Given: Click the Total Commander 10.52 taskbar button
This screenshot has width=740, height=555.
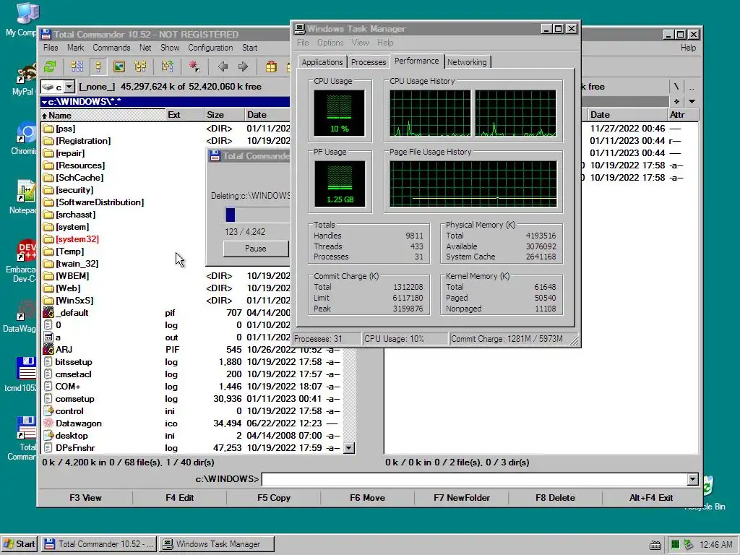Looking at the screenshot, I should (x=98, y=544).
